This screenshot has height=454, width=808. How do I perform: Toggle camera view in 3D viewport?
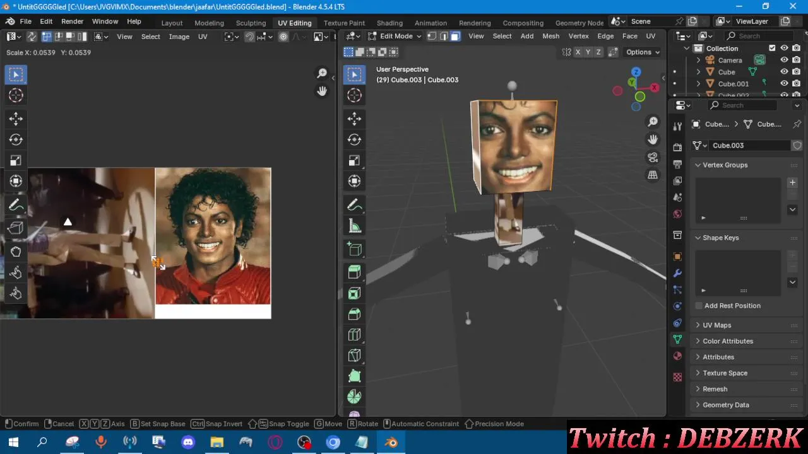tap(653, 157)
